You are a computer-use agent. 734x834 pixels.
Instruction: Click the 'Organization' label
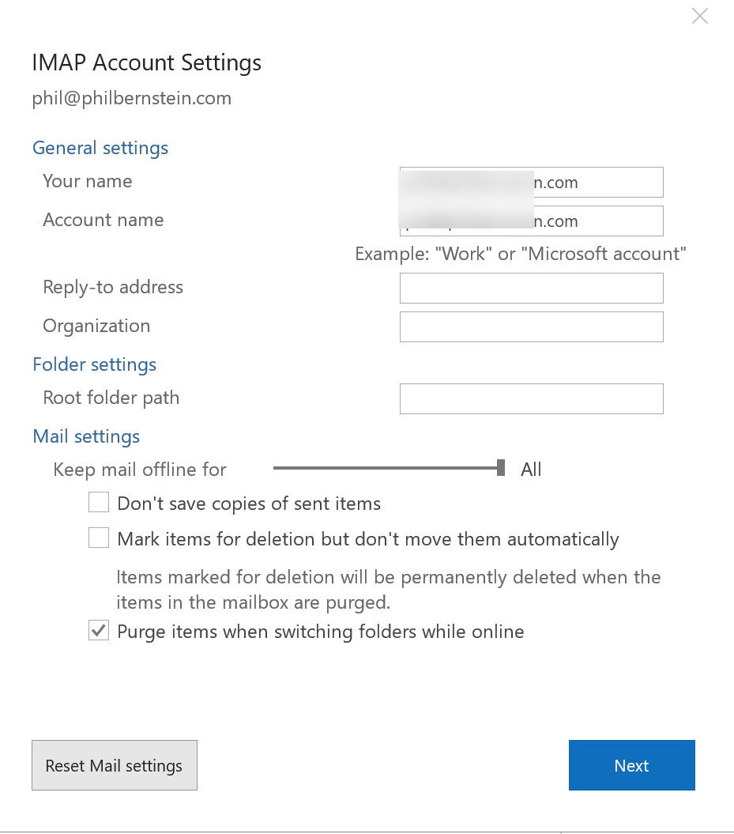point(96,326)
